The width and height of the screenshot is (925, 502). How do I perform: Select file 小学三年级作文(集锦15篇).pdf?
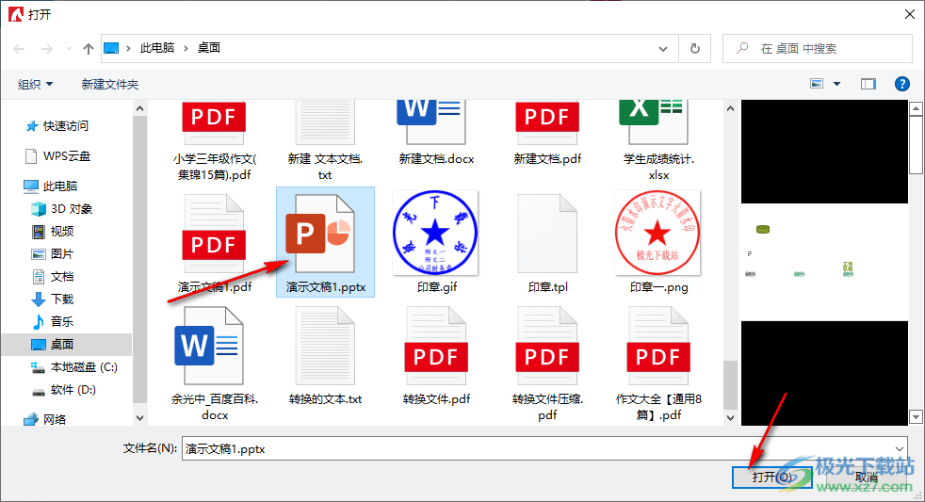(214, 140)
